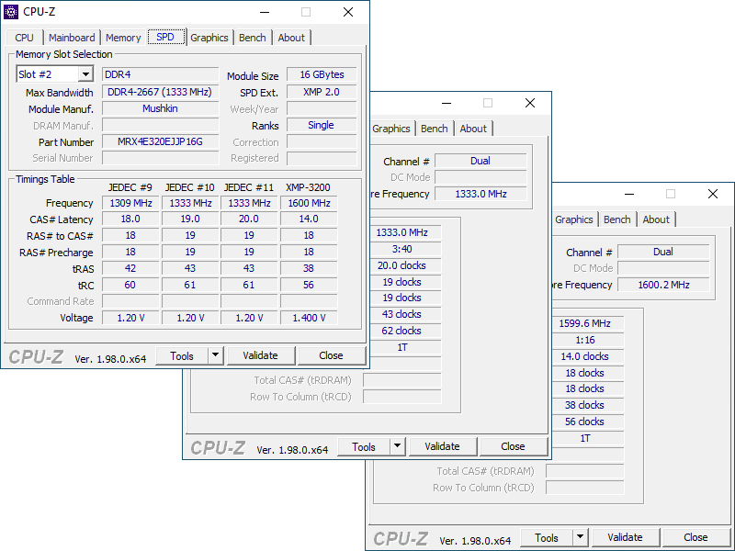This screenshot has width=735, height=551.
Task: Click the CPU-Z app icon in title bar
Action: (11, 12)
